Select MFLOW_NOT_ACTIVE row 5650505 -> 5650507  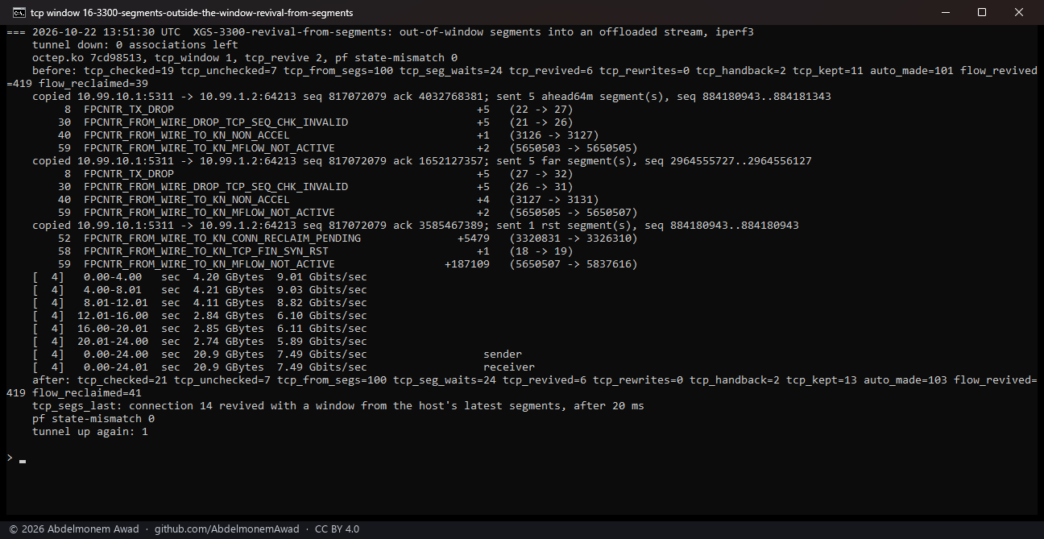(x=348, y=213)
